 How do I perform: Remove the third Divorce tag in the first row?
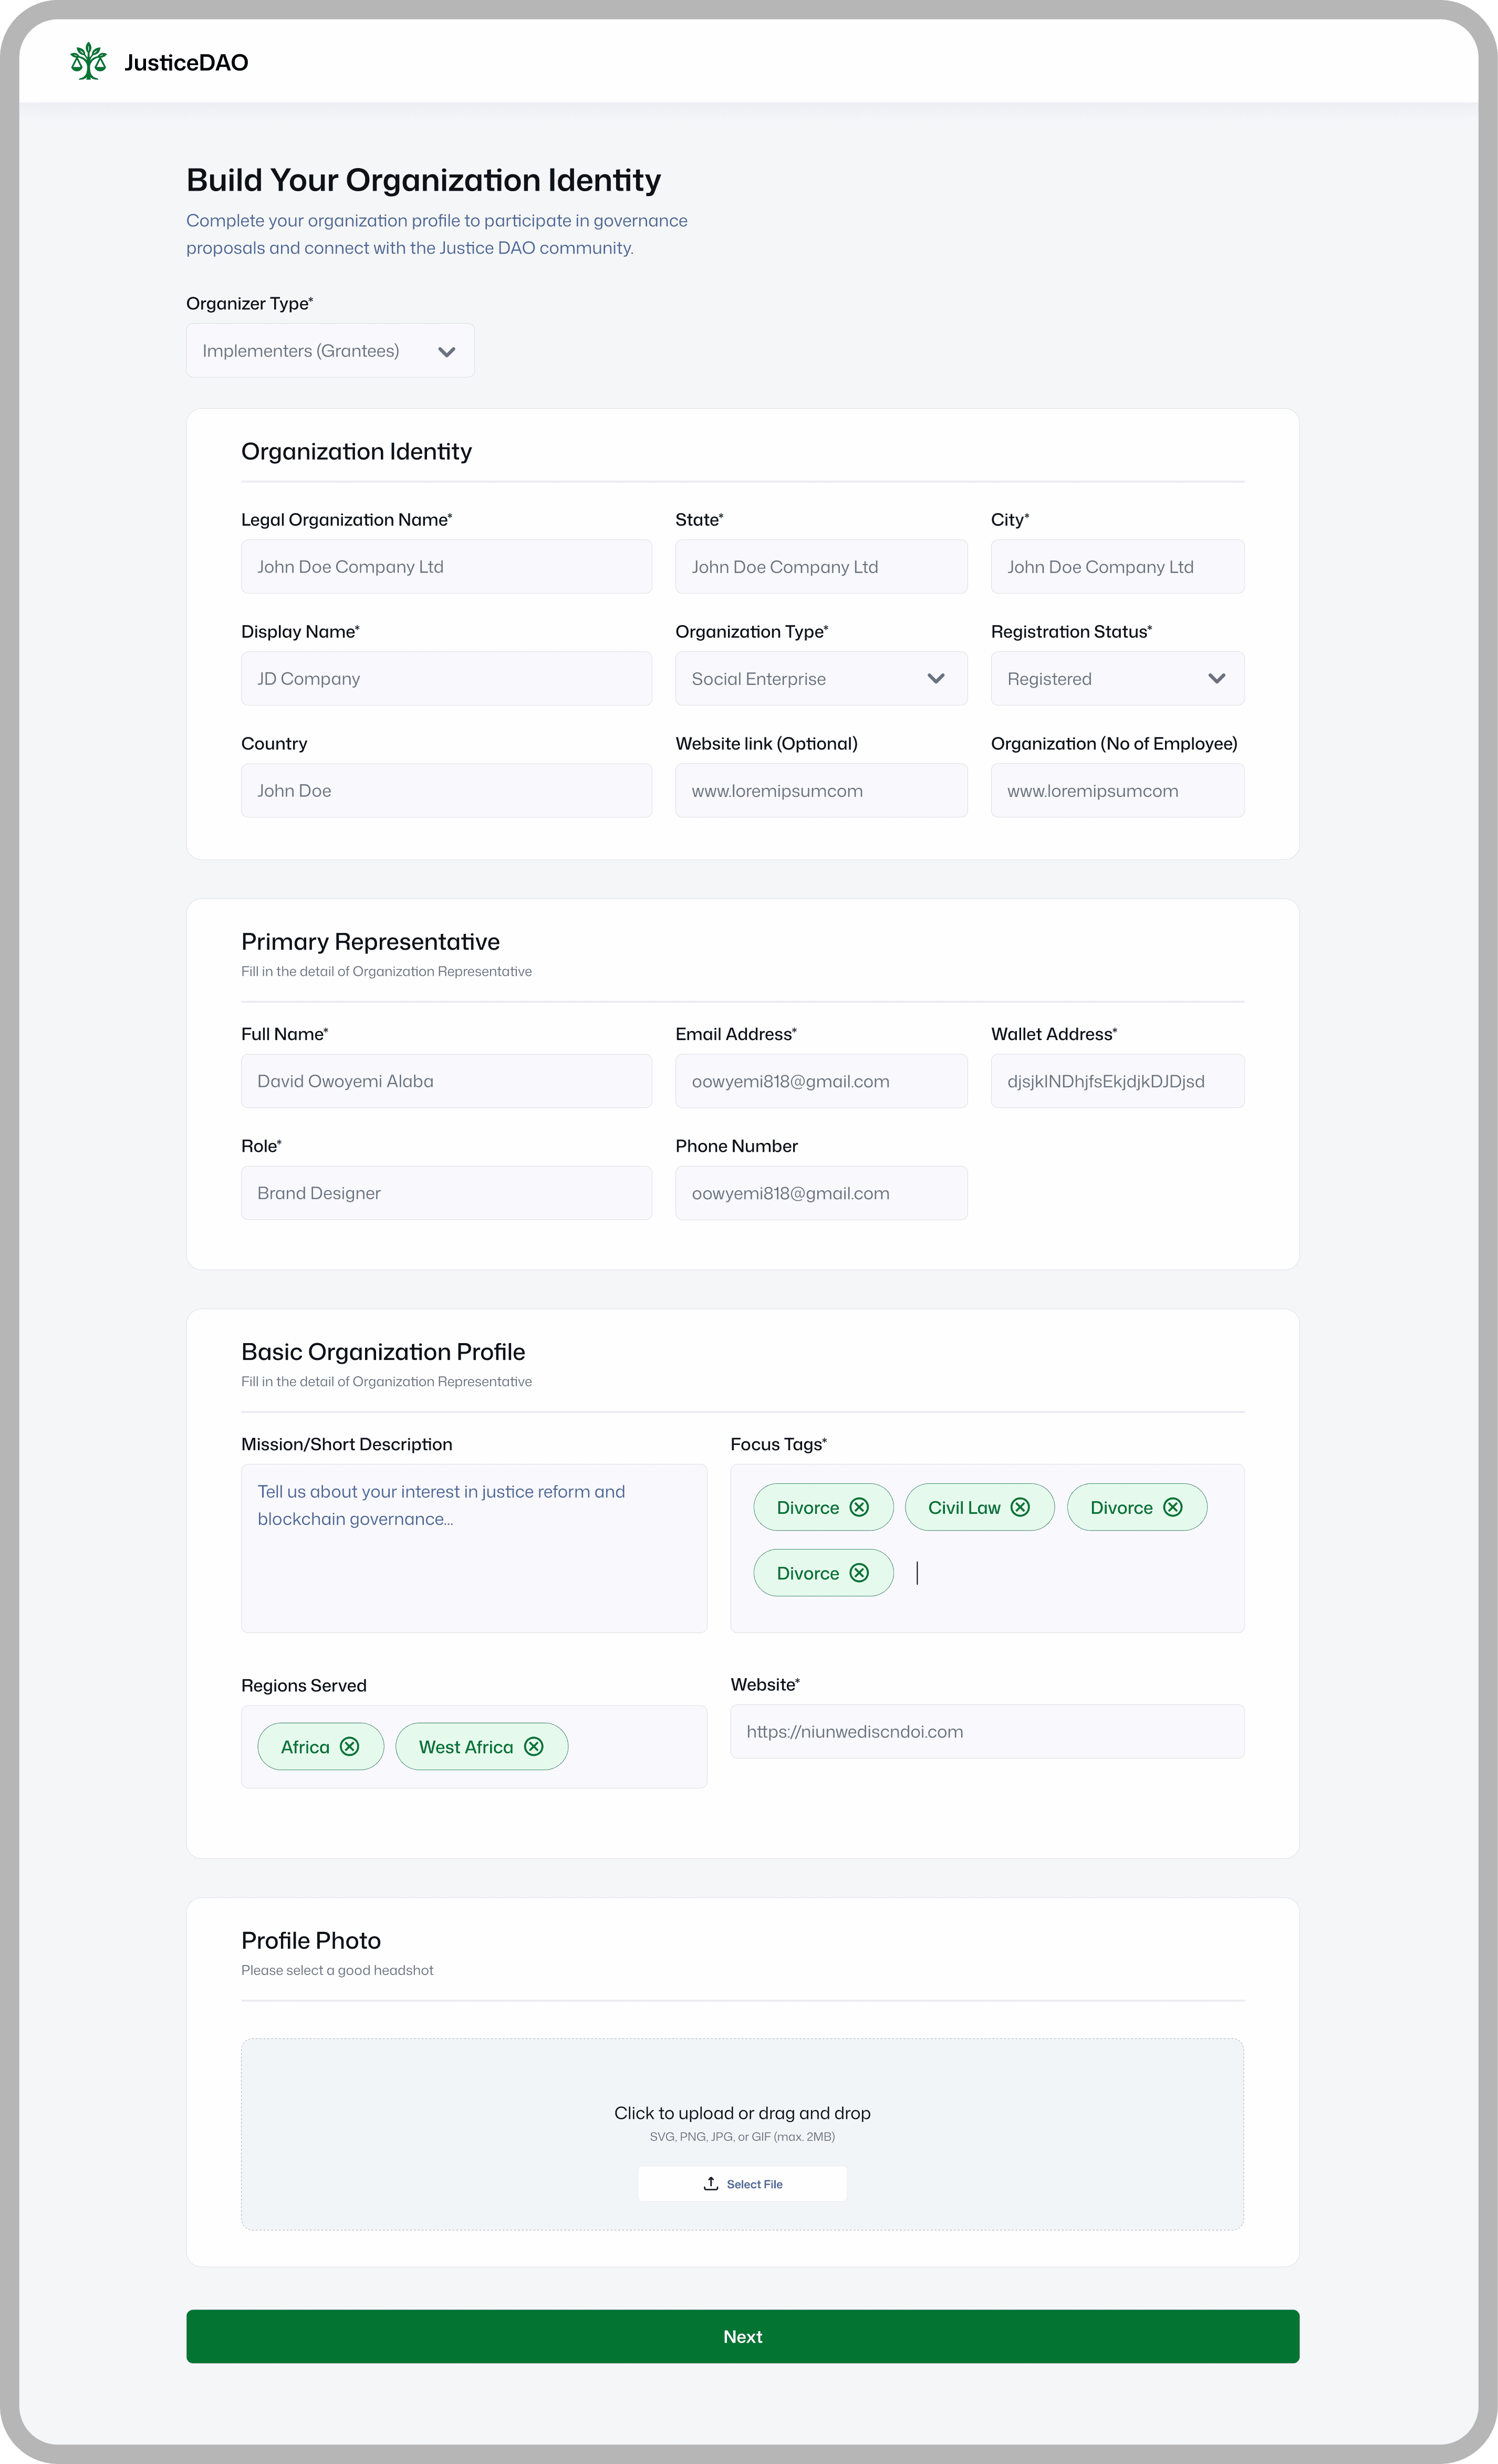pyautogui.click(x=1172, y=1507)
